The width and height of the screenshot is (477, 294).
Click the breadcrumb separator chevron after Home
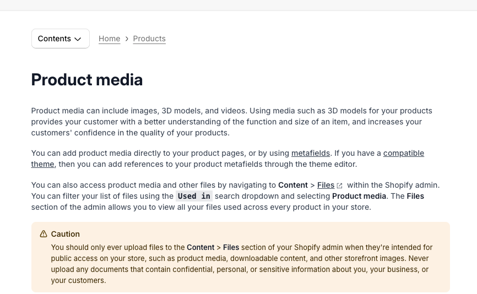[x=127, y=39]
